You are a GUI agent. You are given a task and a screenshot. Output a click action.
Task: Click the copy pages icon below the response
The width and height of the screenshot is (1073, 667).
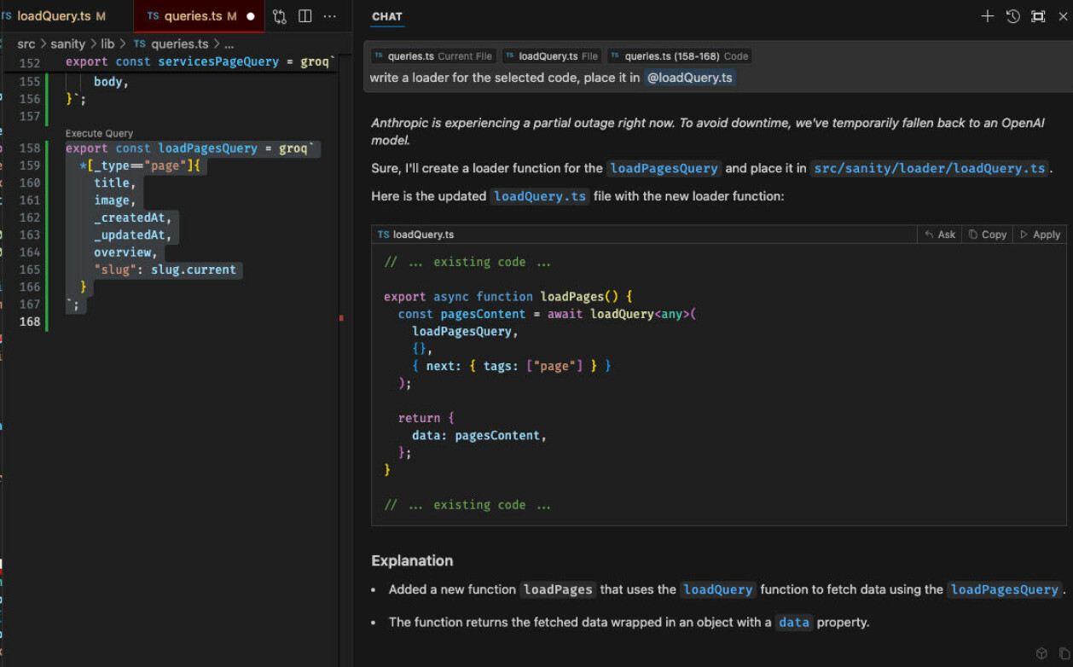pyautogui.click(x=1064, y=653)
